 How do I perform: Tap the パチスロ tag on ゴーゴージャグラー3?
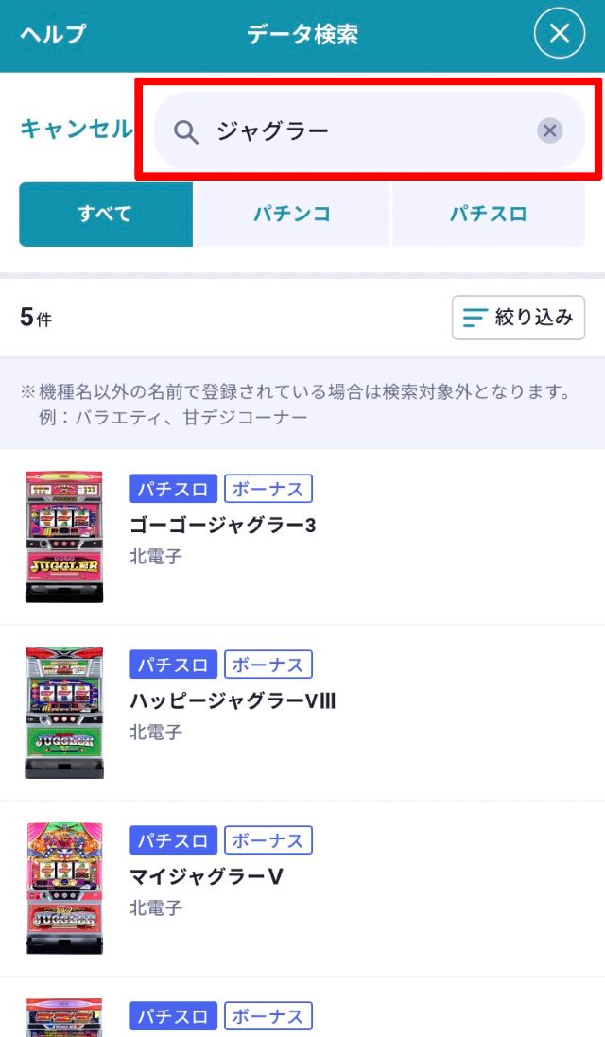[x=173, y=489]
